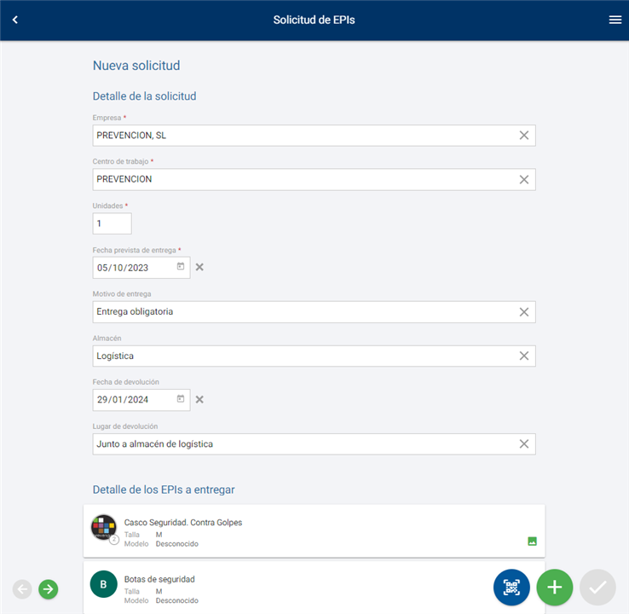Click the green next arrow button
629x614 pixels.
click(49, 588)
